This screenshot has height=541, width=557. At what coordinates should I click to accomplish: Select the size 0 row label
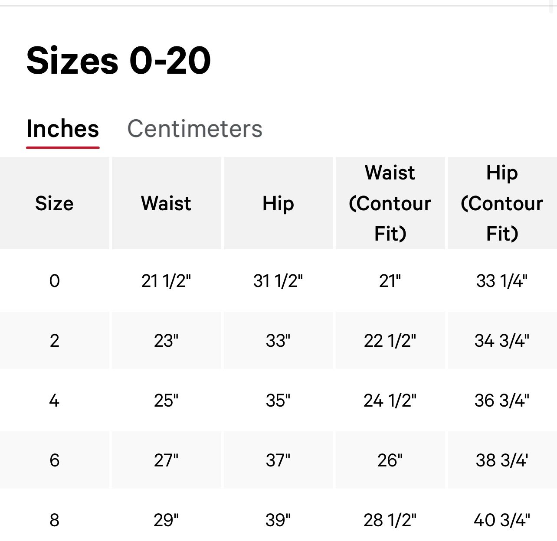pos(54,281)
